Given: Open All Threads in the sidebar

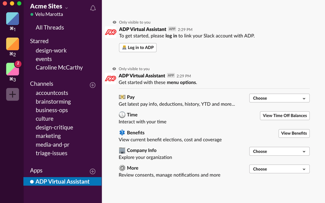Looking at the screenshot, I should tap(50, 27).
